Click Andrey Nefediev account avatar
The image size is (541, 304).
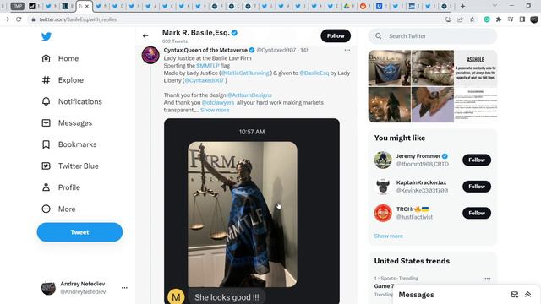tap(48, 287)
